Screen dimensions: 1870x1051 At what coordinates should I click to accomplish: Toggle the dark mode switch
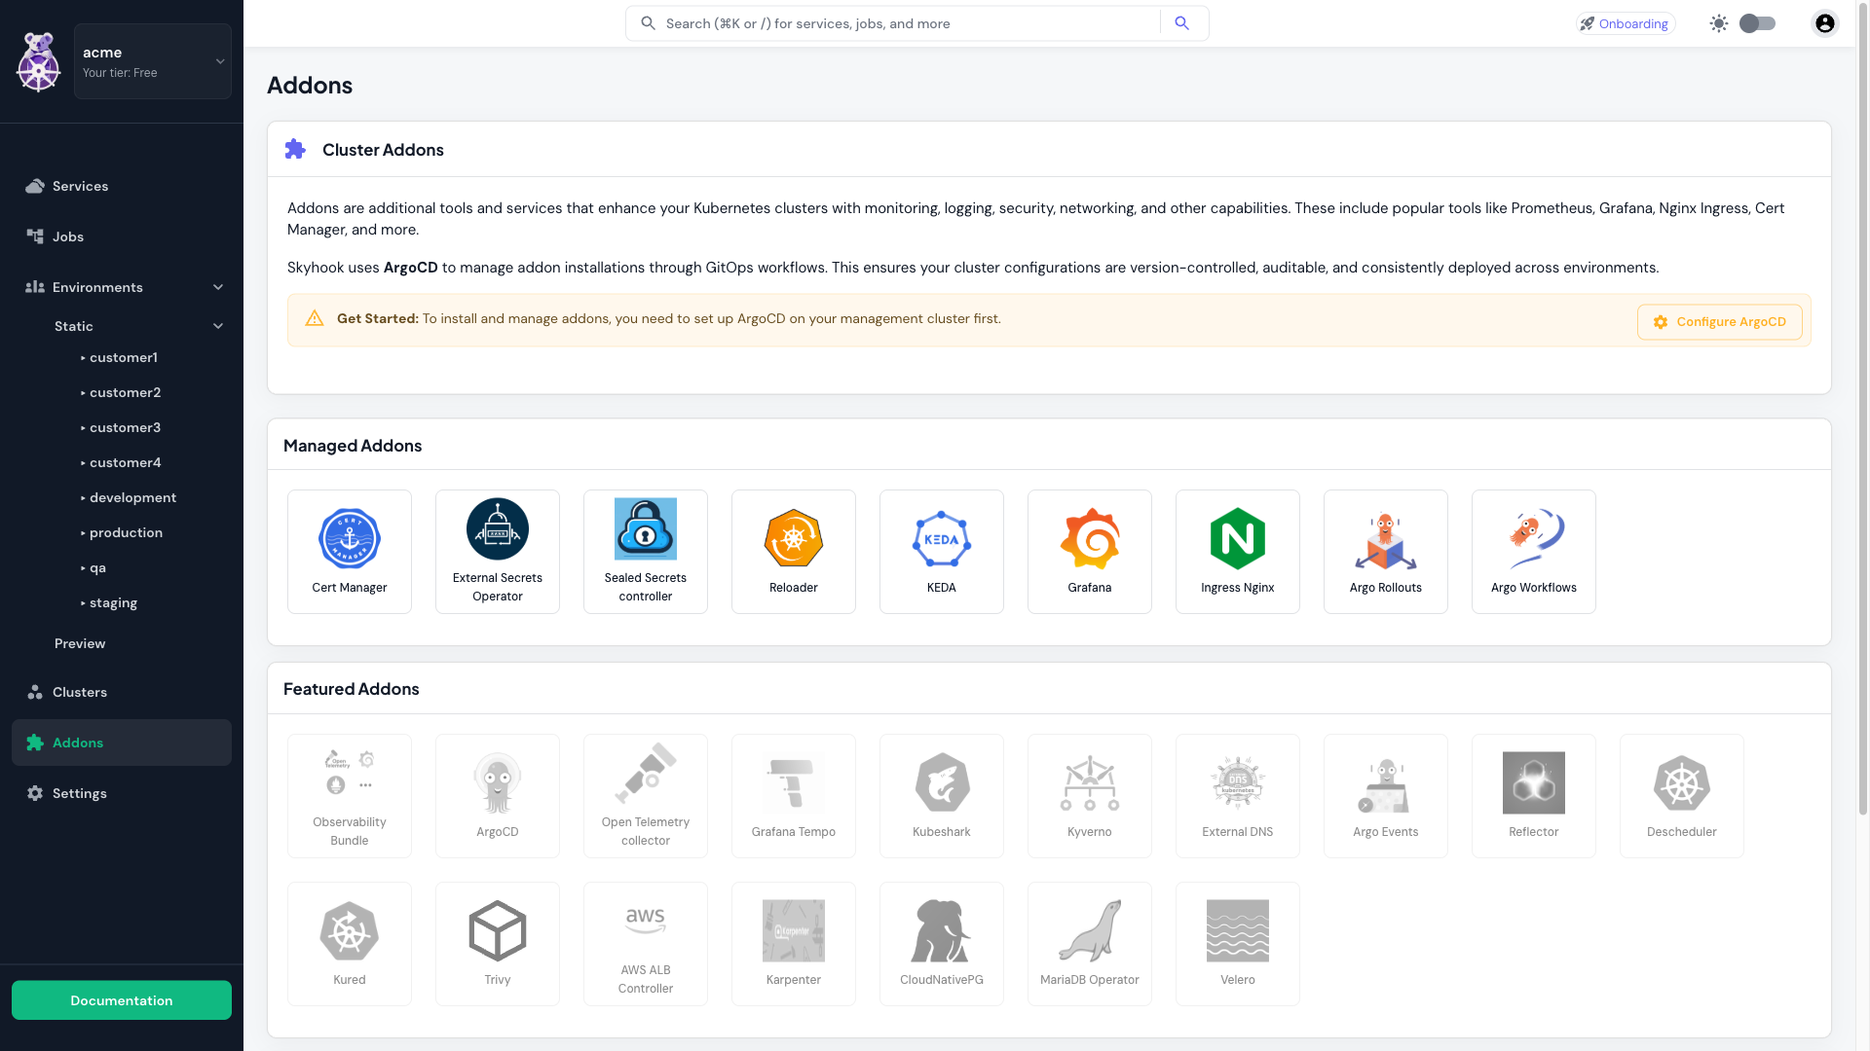pyautogui.click(x=1758, y=22)
